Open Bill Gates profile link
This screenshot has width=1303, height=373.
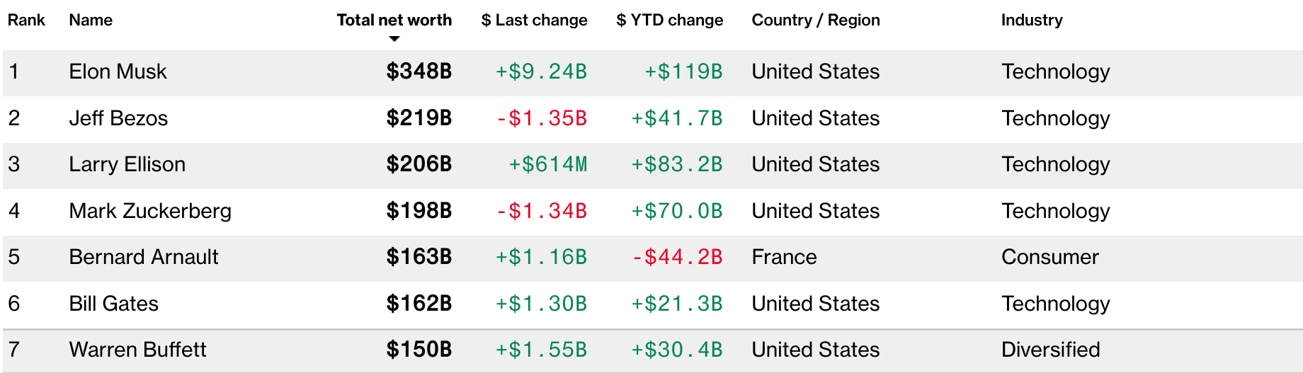tap(113, 304)
